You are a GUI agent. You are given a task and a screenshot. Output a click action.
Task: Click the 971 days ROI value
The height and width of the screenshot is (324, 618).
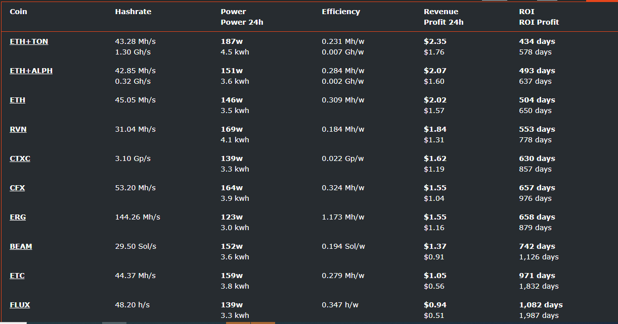point(537,276)
